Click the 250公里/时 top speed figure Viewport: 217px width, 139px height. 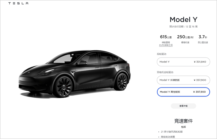(x=185, y=37)
